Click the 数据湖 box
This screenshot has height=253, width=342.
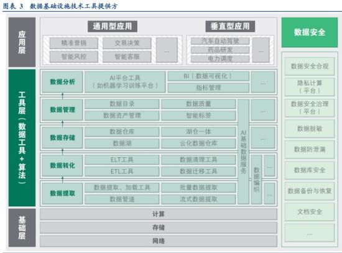pyautogui.click(x=122, y=144)
